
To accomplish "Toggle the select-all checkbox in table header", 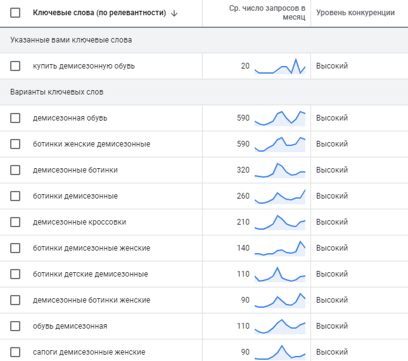I will 15,13.
